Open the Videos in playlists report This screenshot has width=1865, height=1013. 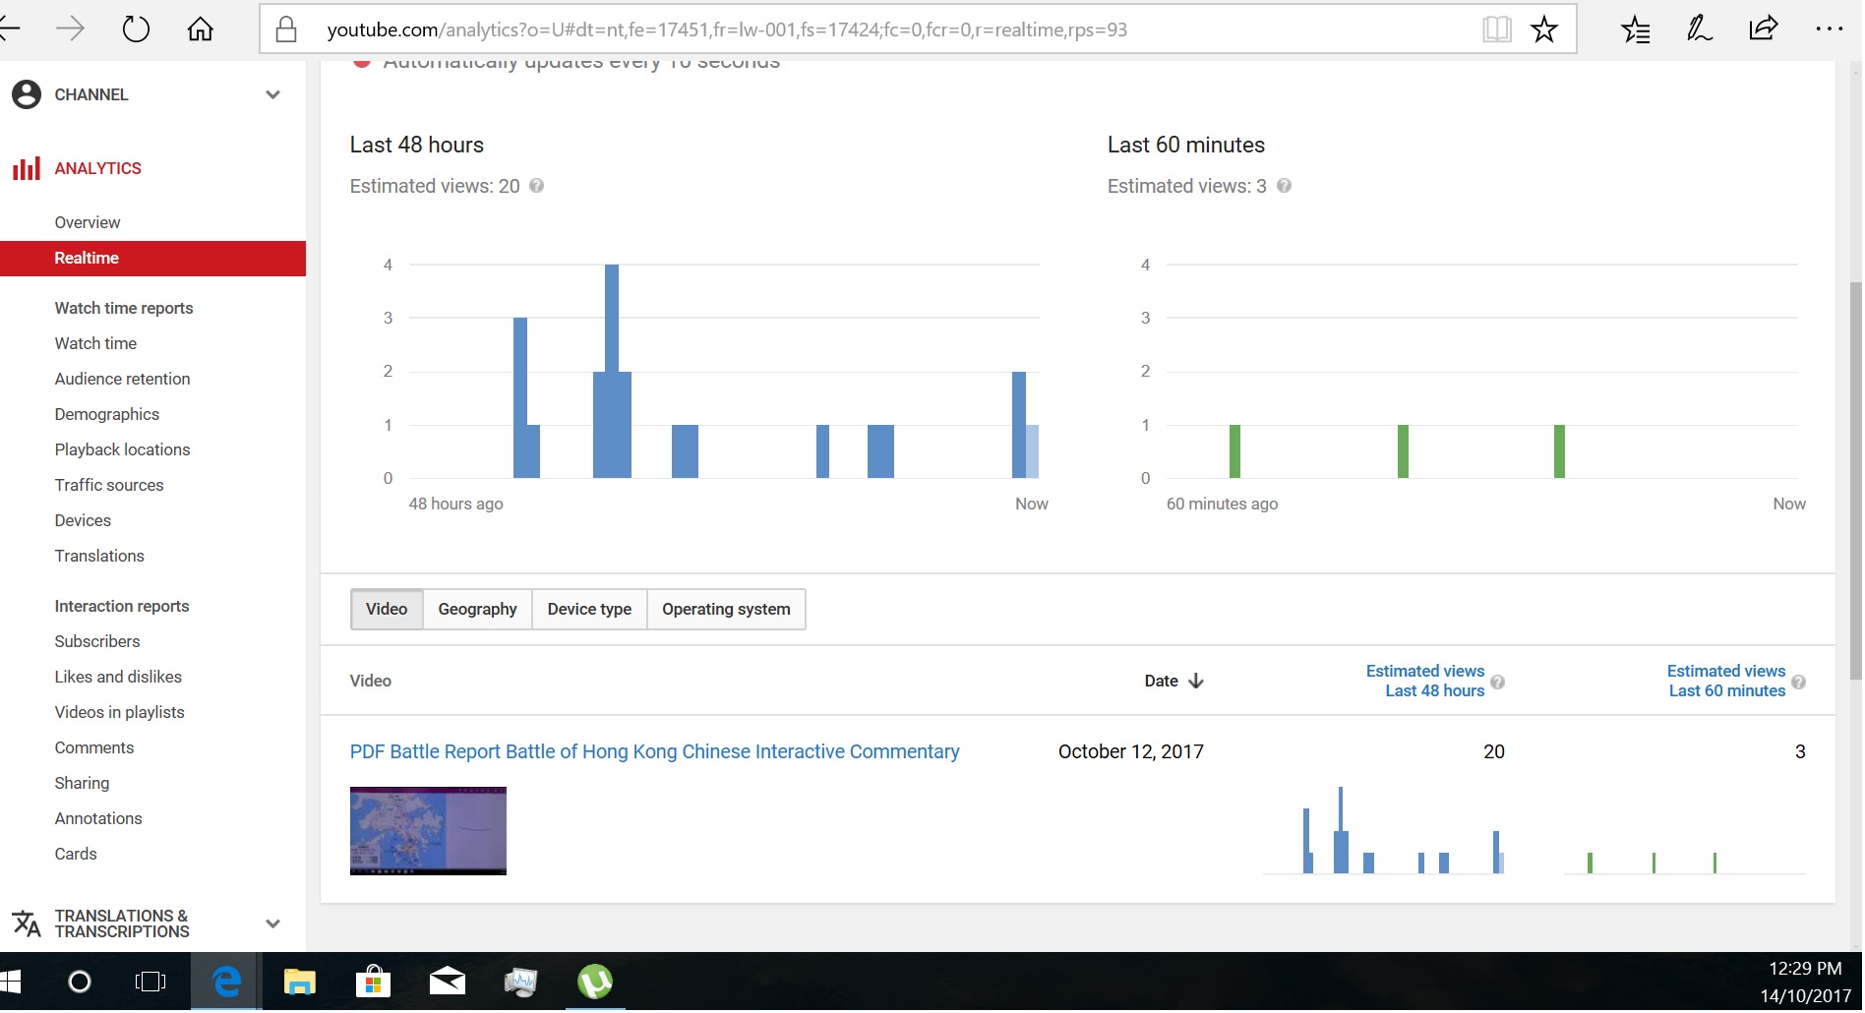(x=119, y=712)
